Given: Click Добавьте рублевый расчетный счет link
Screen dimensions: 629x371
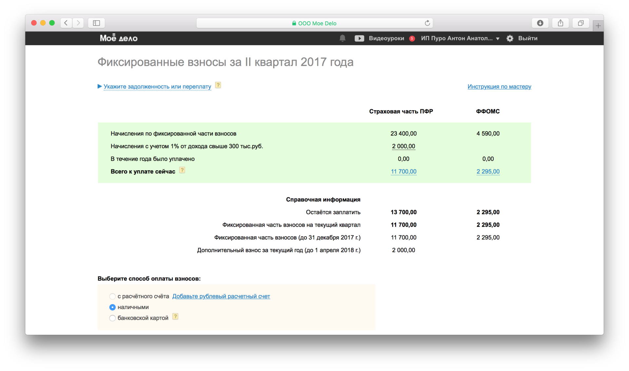Looking at the screenshot, I should click(x=221, y=296).
